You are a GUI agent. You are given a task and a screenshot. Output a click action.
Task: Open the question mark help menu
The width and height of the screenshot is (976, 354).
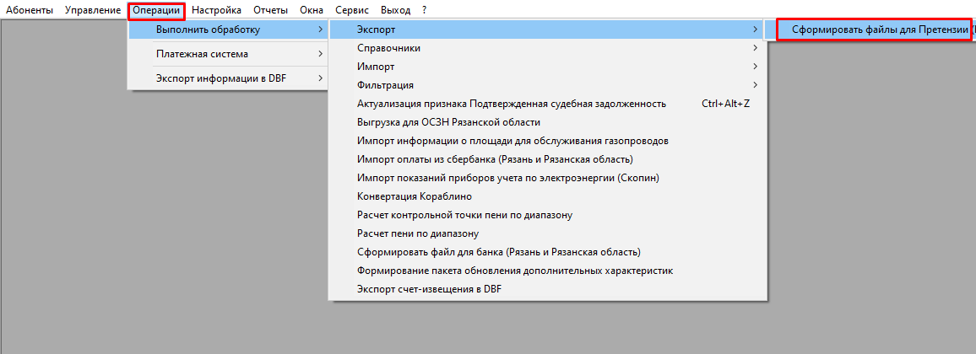pyautogui.click(x=425, y=10)
